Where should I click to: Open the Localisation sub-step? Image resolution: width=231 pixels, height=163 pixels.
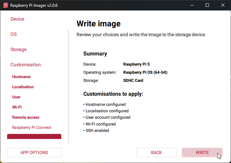(x=23, y=87)
